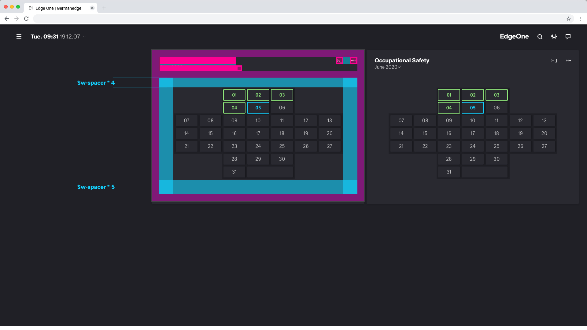Bookmark page with the star icon

569,19
